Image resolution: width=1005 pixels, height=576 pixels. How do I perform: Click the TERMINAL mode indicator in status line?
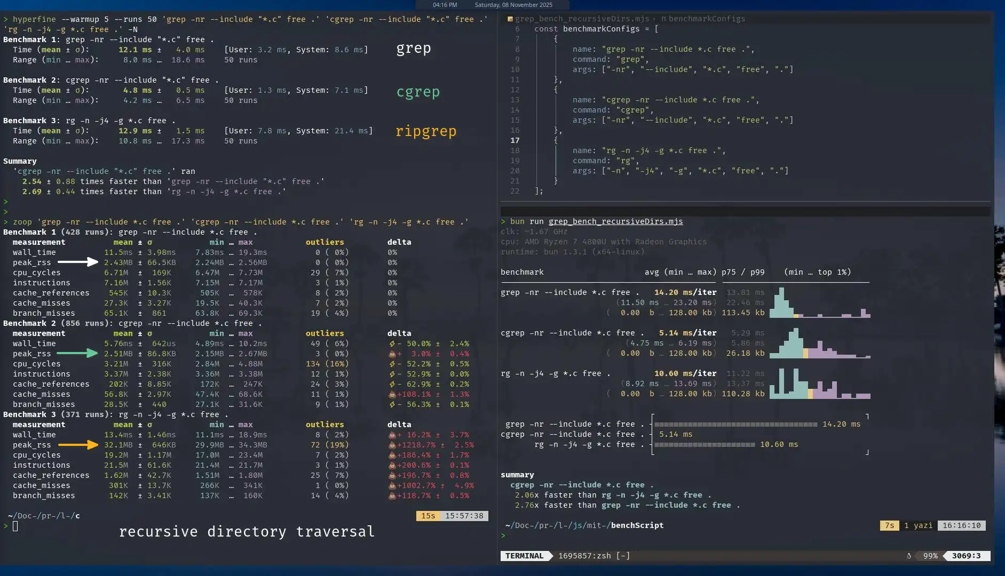point(524,556)
